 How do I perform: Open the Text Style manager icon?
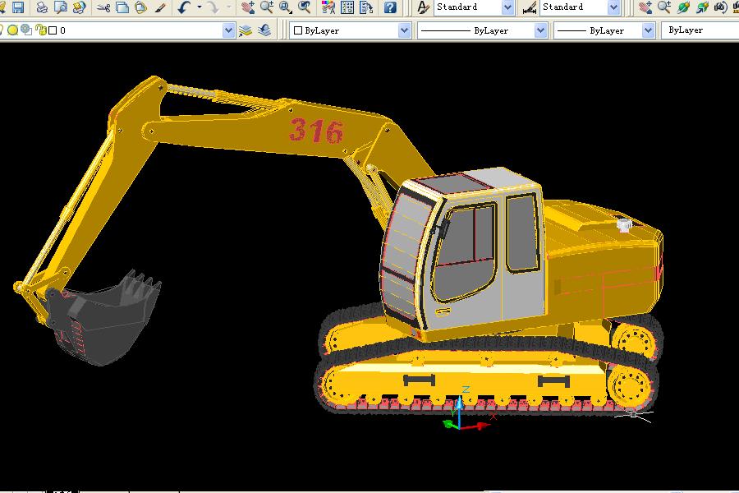pos(423,7)
